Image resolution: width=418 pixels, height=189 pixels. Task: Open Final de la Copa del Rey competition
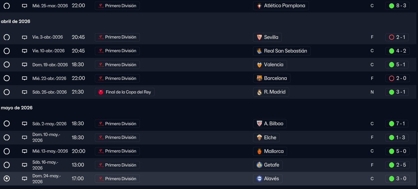tap(128, 92)
